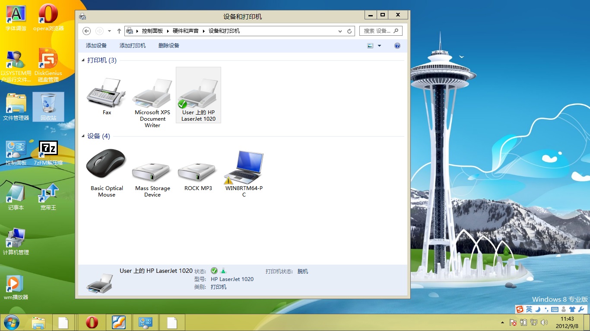Open 以SYSTEM用户运行文件 desktop shortcut
590x331 pixels.
click(16, 66)
